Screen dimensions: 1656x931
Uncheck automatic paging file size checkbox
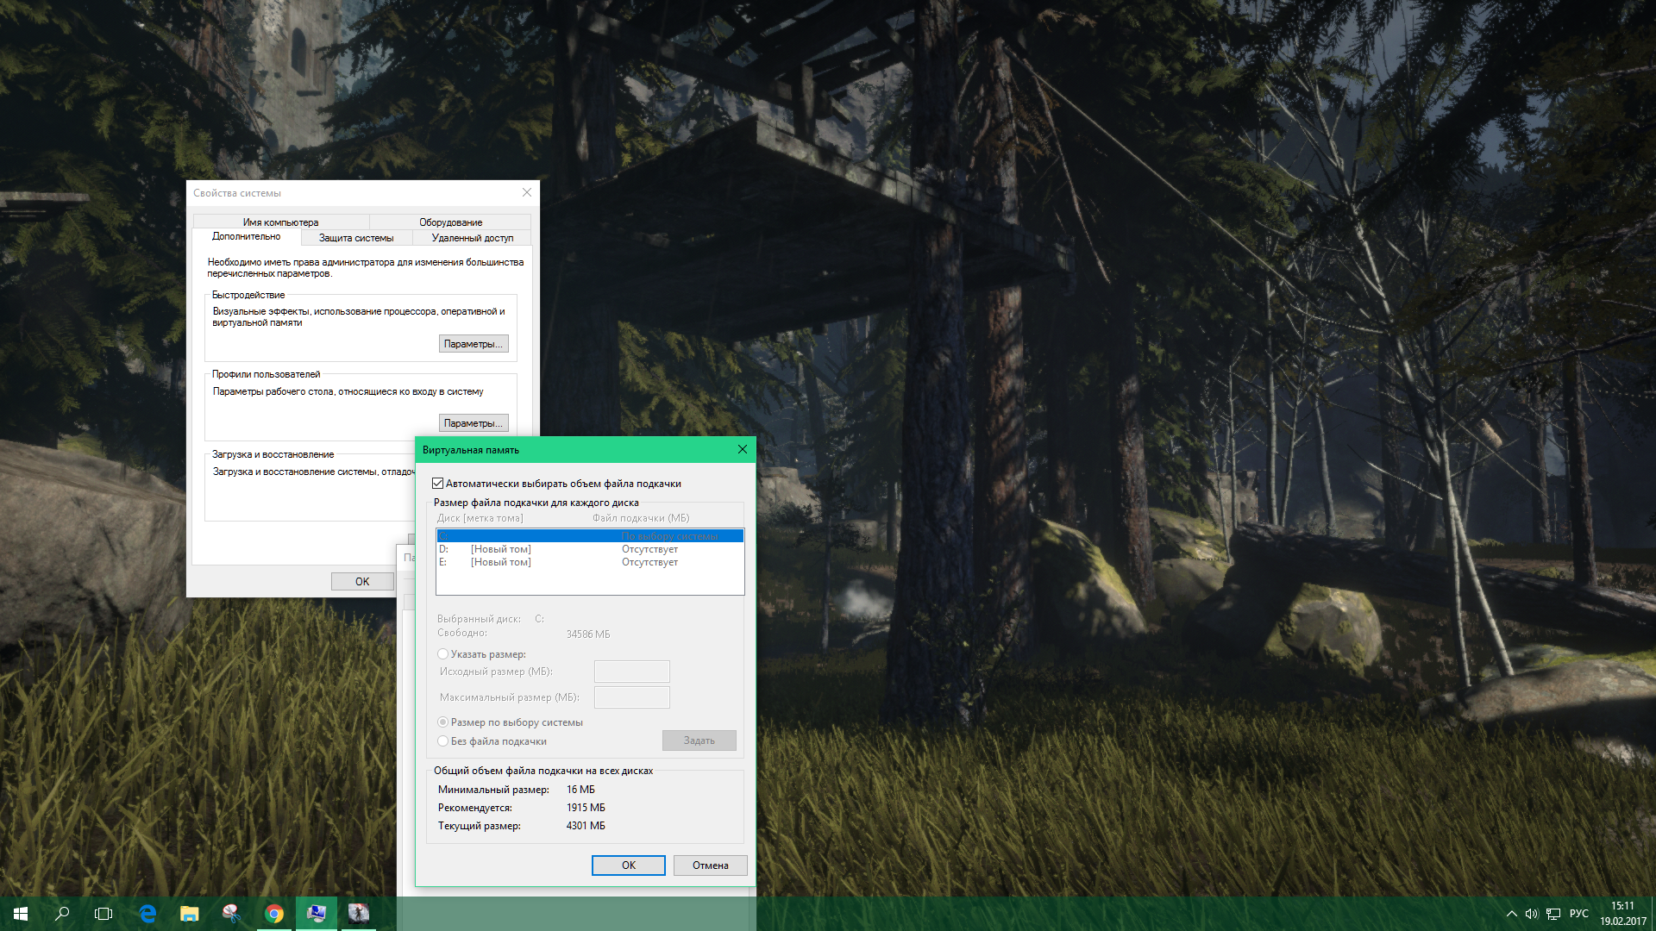(438, 484)
